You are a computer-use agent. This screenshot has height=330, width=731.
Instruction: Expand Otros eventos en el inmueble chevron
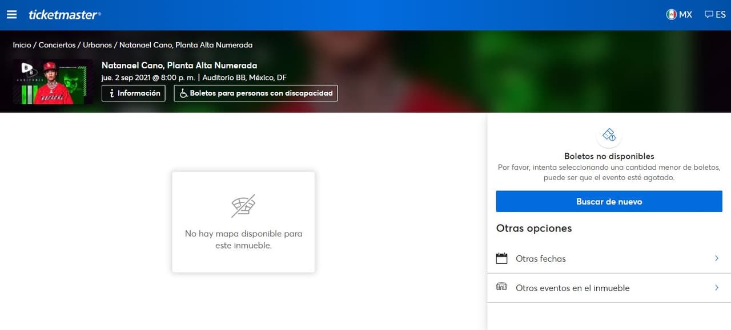click(717, 288)
